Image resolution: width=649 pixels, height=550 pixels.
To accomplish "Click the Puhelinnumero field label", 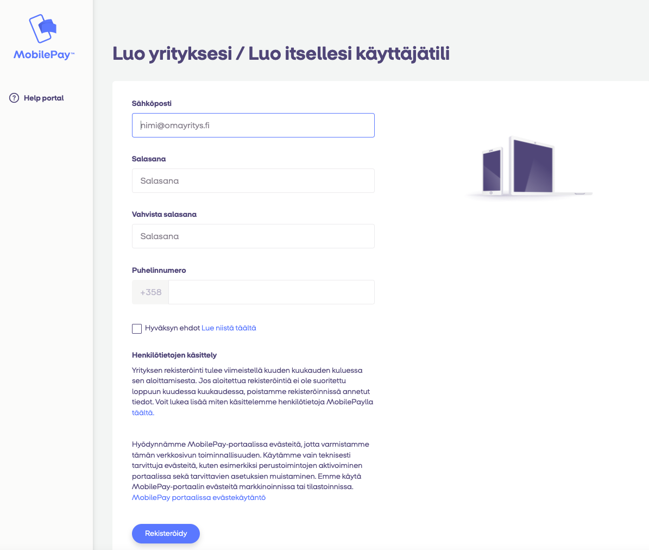I will 159,270.
